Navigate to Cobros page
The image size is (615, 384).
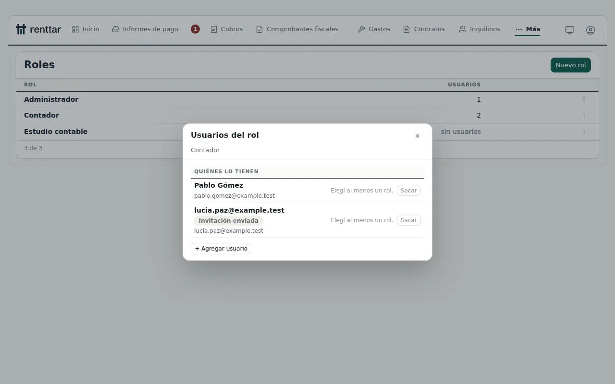click(x=227, y=29)
